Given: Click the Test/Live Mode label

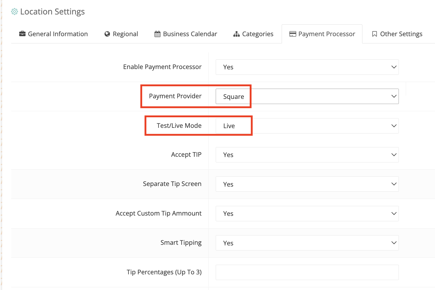Looking at the screenshot, I should (x=179, y=126).
